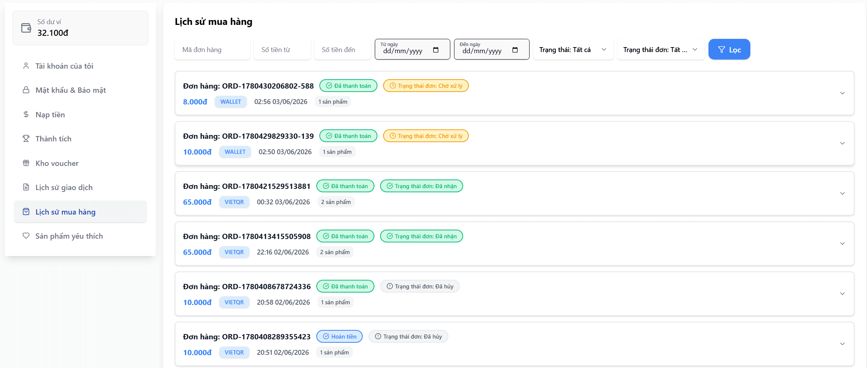The image size is (867, 368).
Task: Open the Trạng thái: Tất cả dropdown
Action: [x=573, y=49]
